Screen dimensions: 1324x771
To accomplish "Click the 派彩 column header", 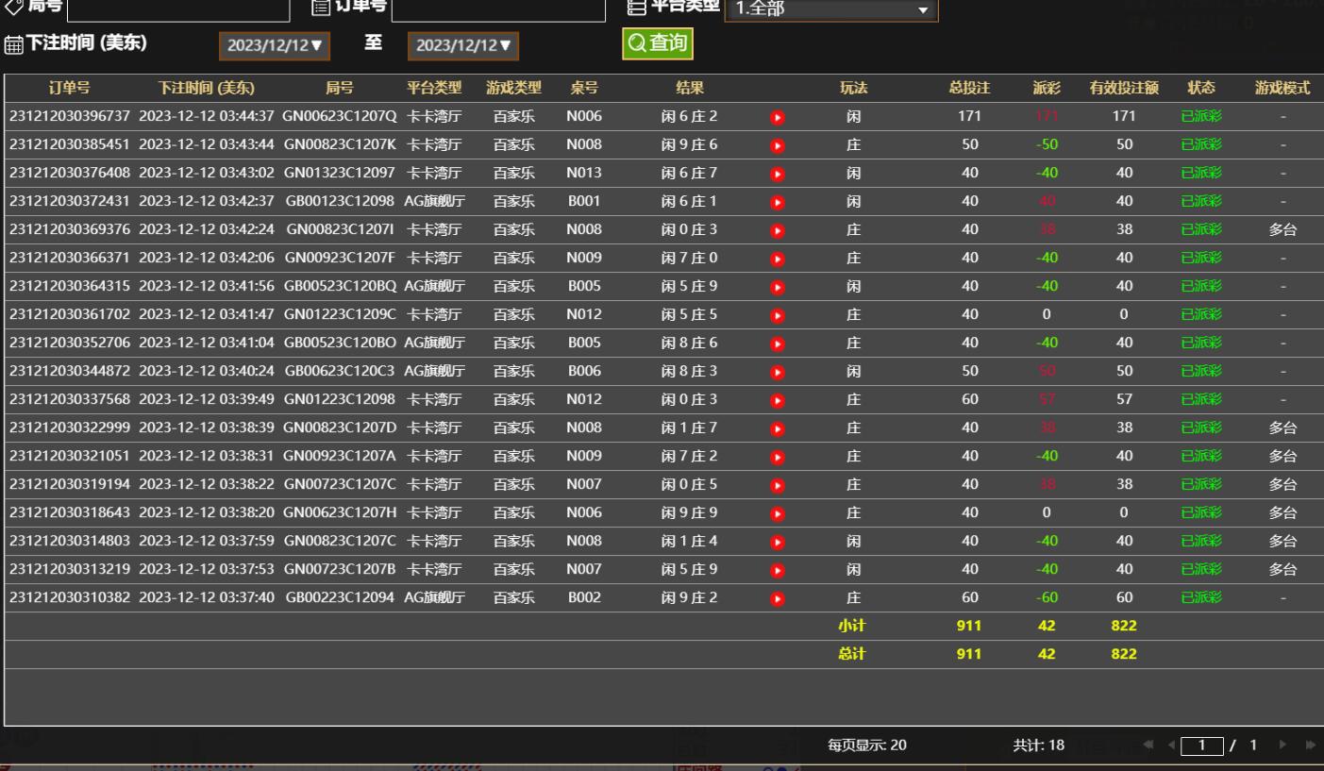I will pos(1047,89).
